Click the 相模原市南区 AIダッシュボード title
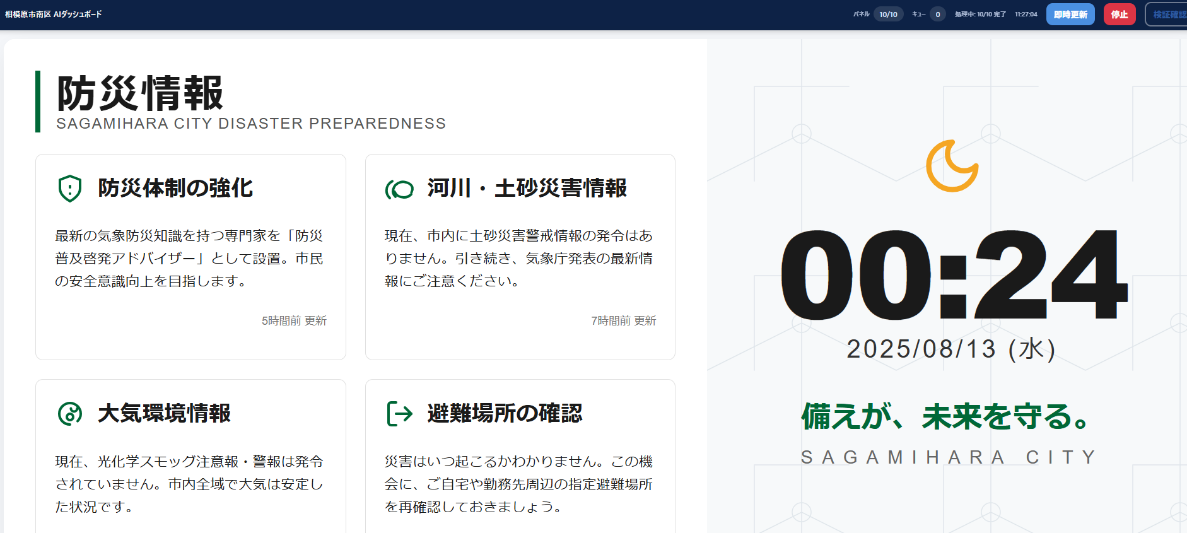Viewport: 1187px width, 533px height. [x=54, y=14]
